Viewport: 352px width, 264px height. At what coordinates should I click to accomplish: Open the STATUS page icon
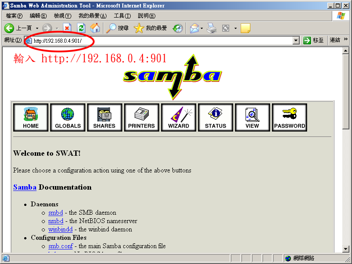(215, 117)
